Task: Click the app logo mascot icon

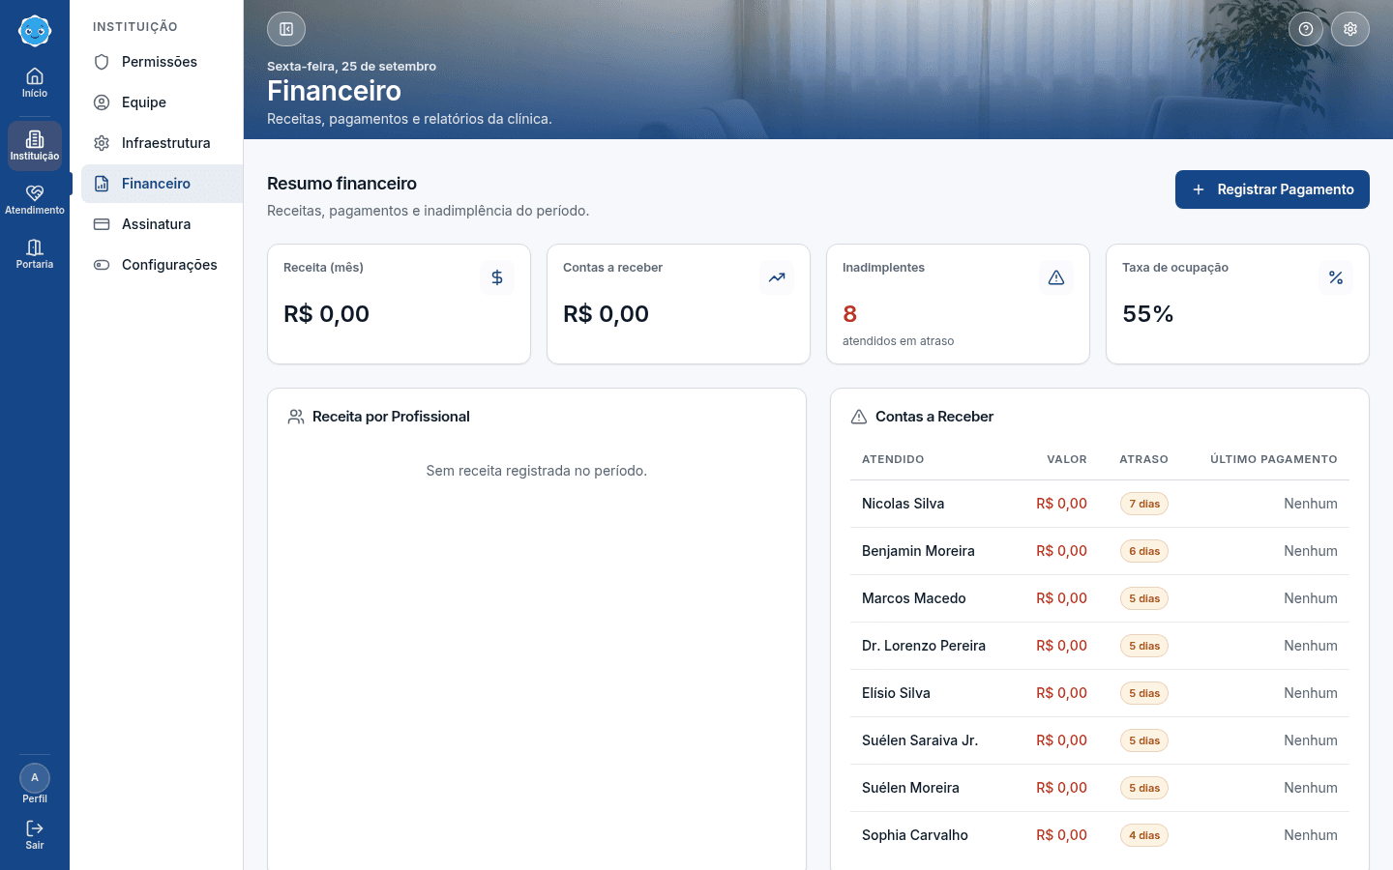Action: 35,31
